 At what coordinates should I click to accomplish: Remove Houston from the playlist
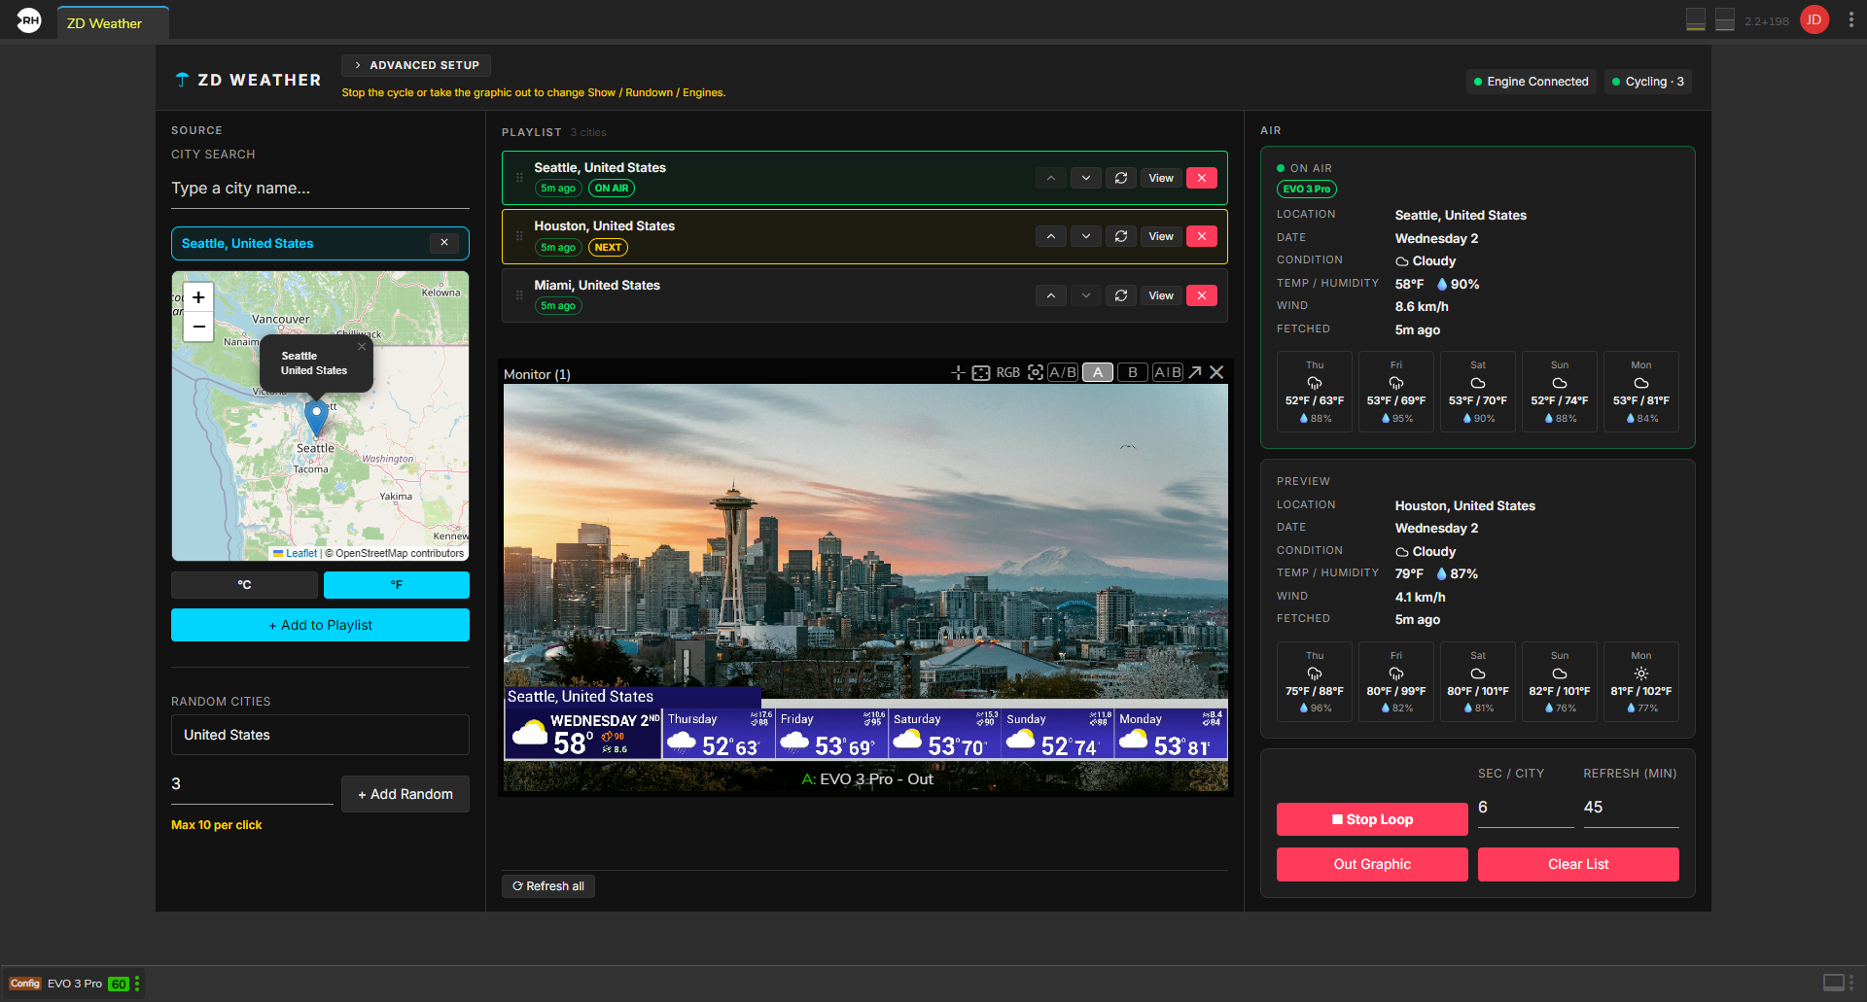1202,236
